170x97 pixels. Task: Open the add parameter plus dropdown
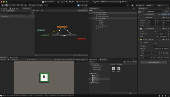point(33,13)
